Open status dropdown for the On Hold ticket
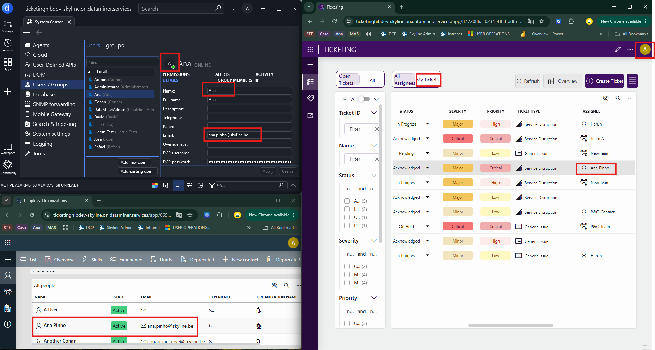 [x=427, y=226]
